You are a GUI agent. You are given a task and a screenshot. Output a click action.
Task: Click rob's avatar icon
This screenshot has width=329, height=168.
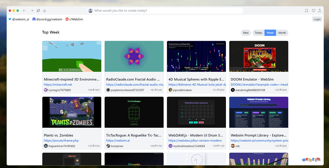point(233,146)
